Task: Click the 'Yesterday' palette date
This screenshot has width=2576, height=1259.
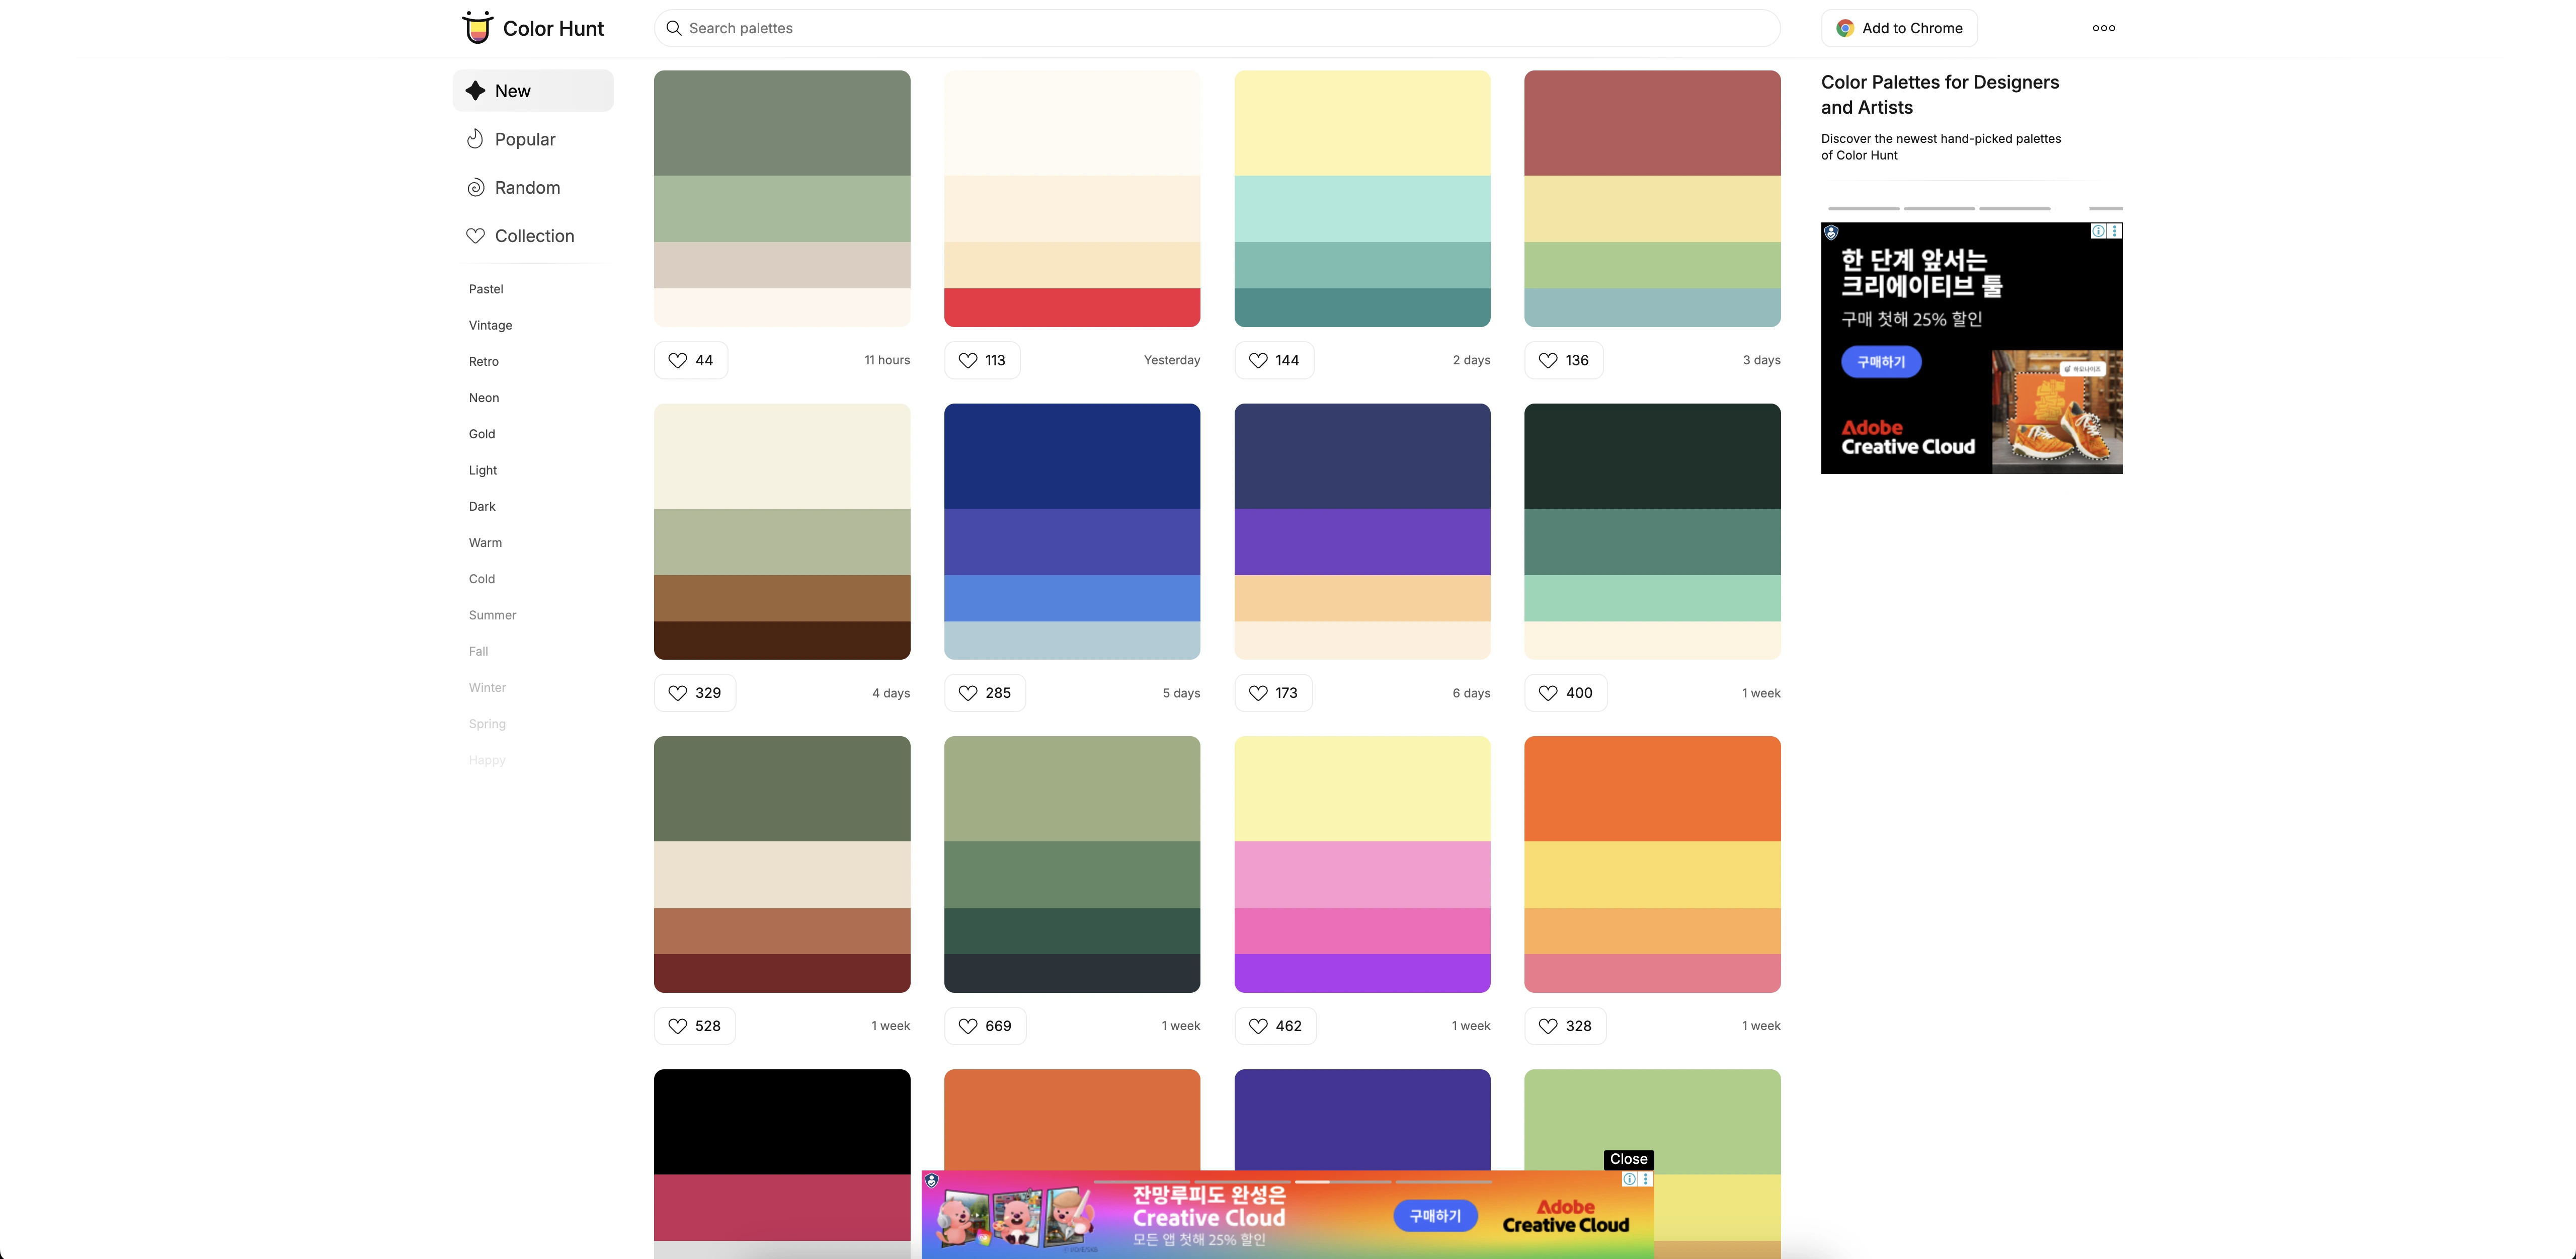Action: coord(1172,360)
